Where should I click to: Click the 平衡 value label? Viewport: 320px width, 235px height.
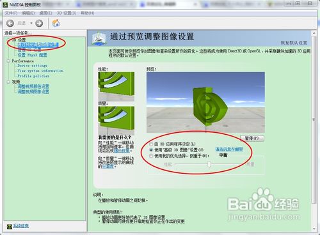[x=223, y=155]
